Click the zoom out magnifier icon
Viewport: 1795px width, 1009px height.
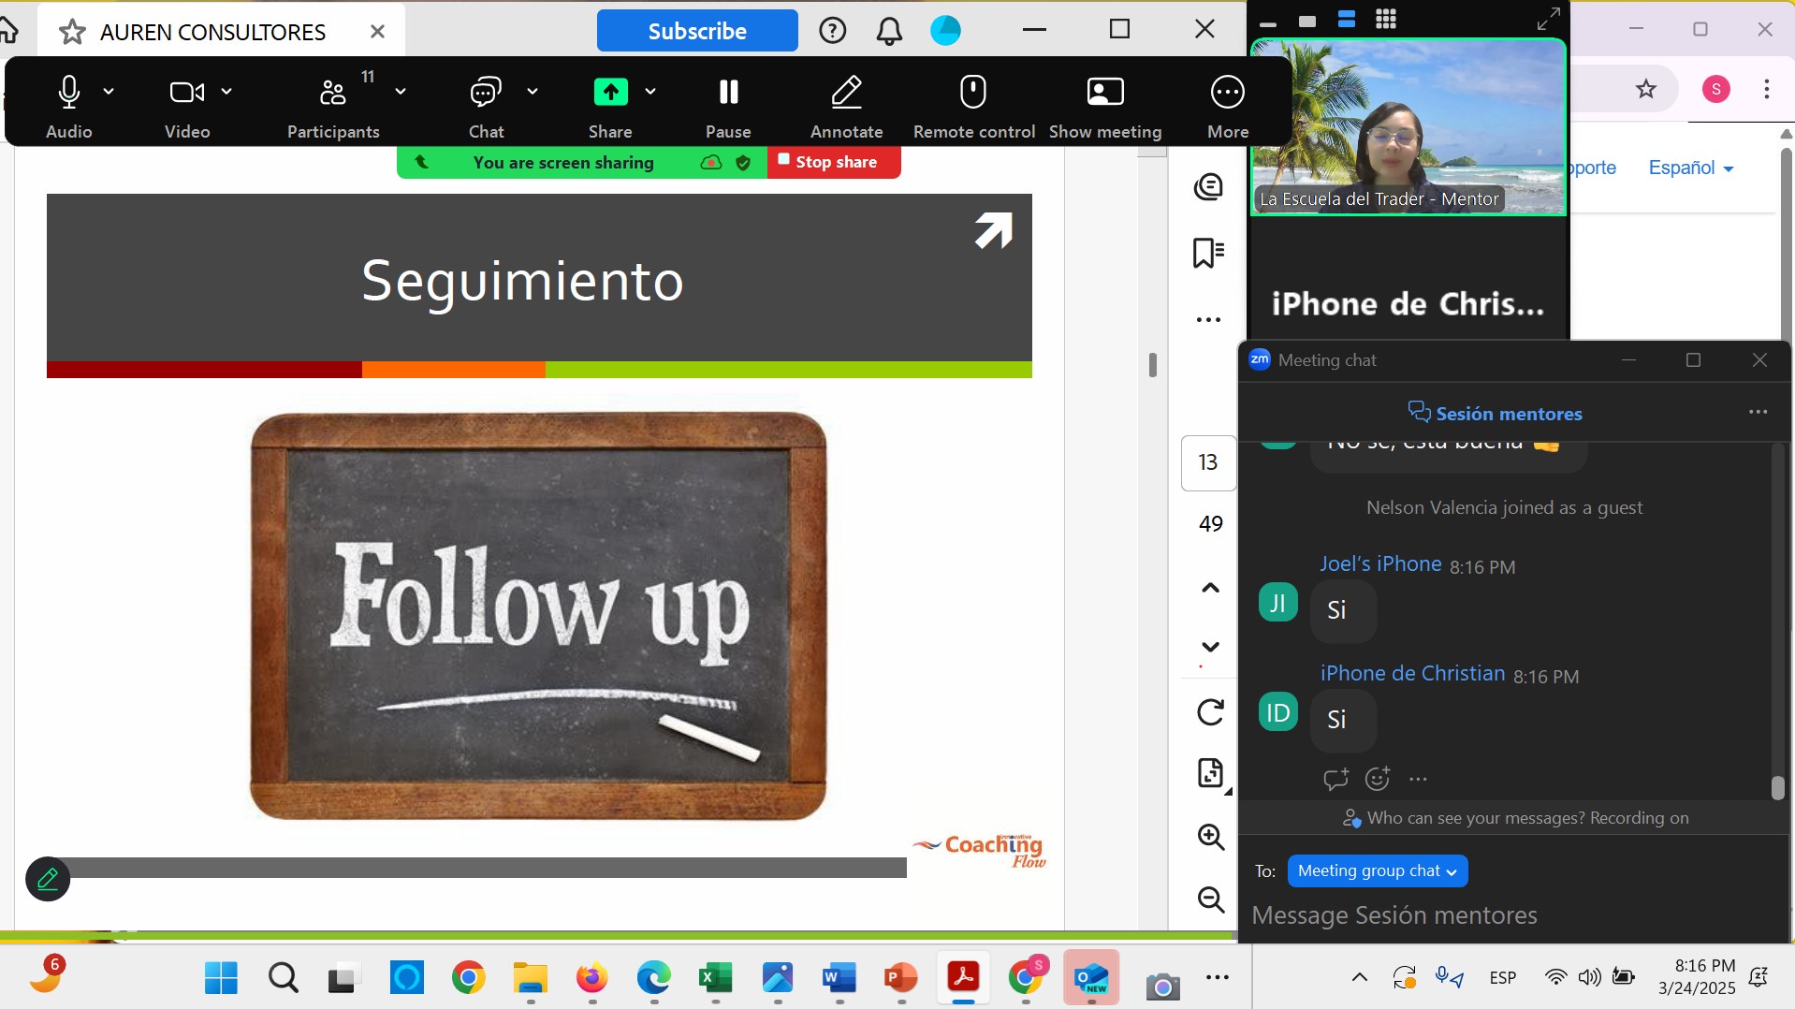click(x=1210, y=899)
